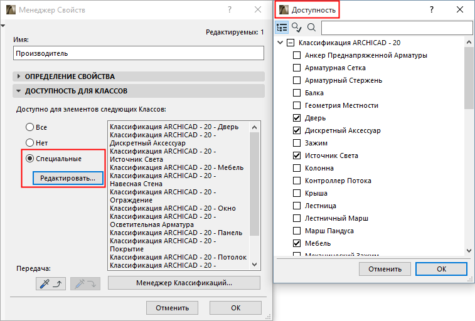The width and height of the screenshot is (475, 321).
Task: Click the 'Покрытие' list entry
Action: [127, 250]
